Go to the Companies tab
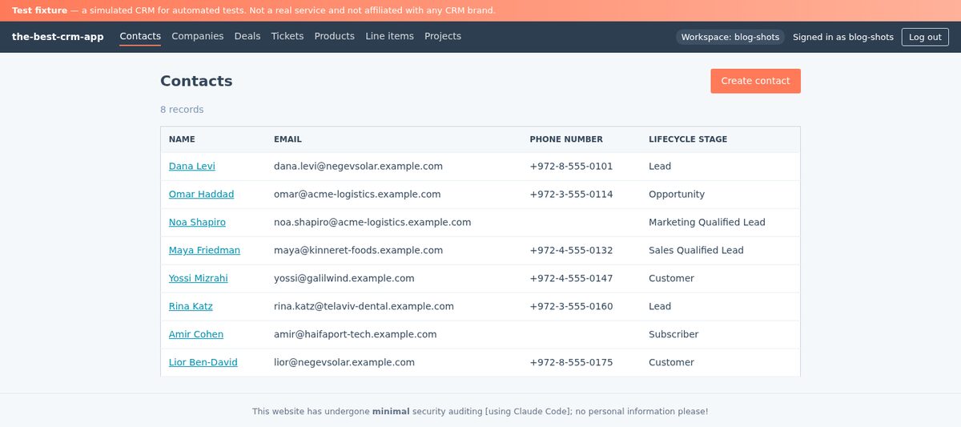The height and width of the screenshot is (427, 961). point(198,36)
